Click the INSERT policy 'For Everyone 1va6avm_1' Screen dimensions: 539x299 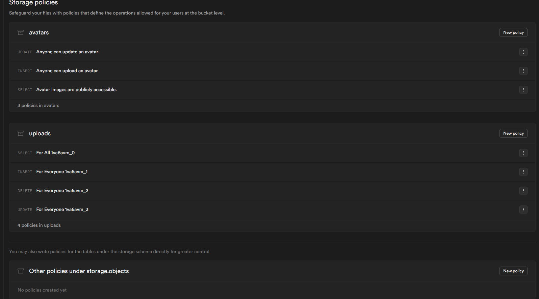pyautogui.click(x=62, y=172)
